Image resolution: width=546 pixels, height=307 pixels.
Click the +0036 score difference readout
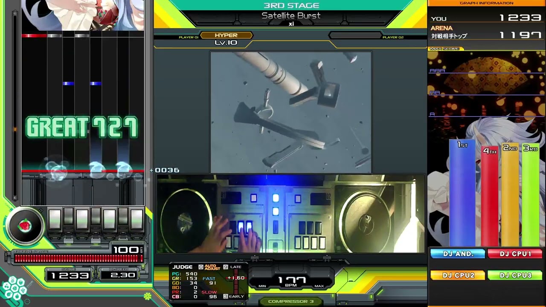coord(165,170)
